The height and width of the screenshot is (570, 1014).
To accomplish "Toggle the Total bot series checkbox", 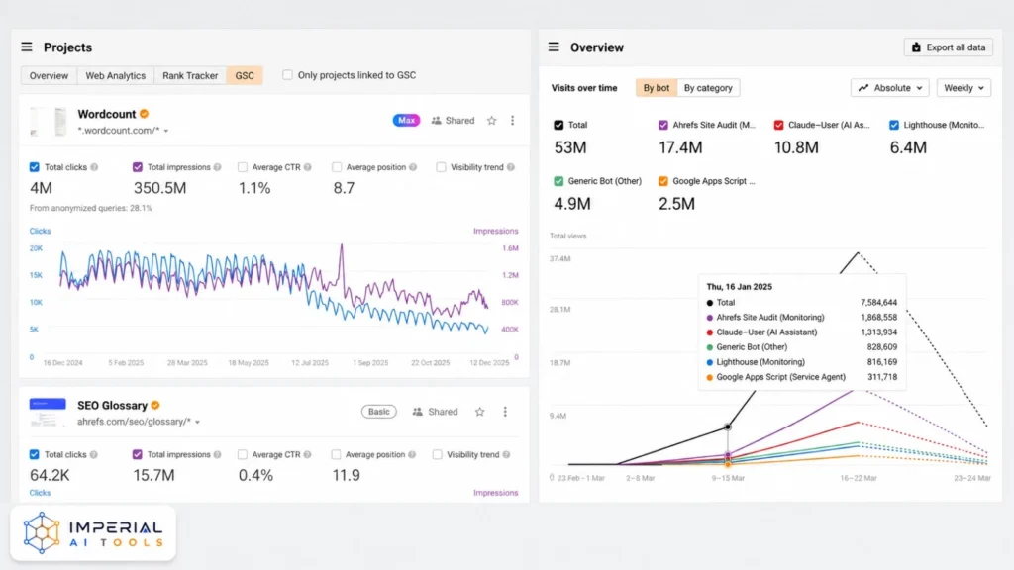I will [x=558, y=125].
